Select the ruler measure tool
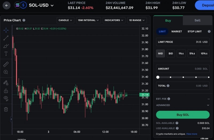The image size is (214, 140). coord(6,64)
